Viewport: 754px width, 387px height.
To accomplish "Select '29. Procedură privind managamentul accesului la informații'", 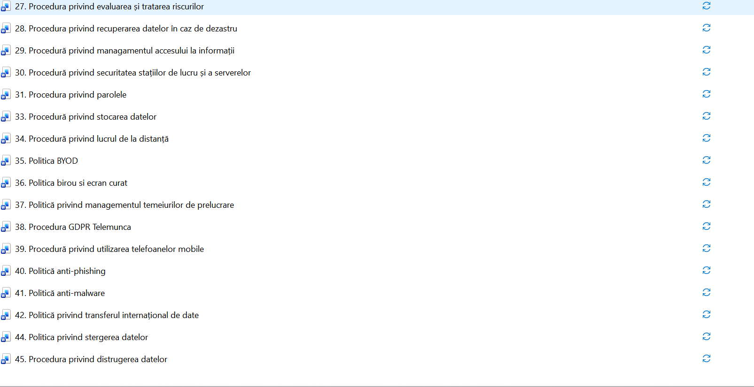I will coord(124,51).
